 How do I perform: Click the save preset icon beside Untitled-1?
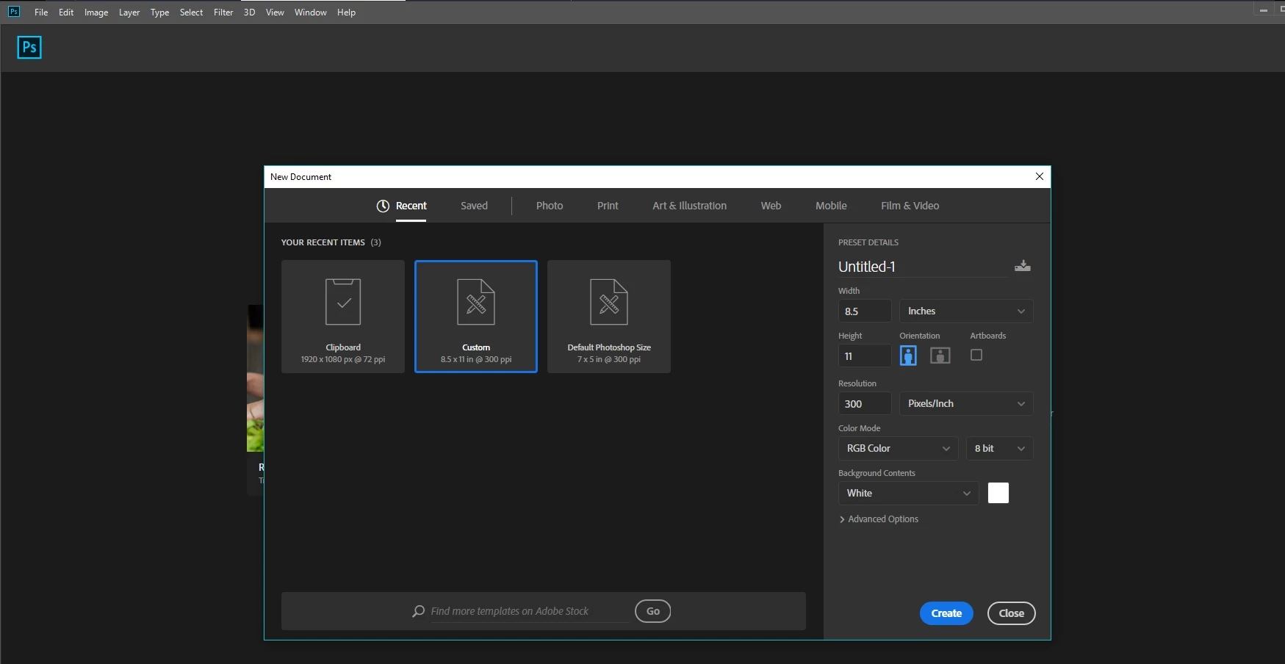coord(1022,266)
